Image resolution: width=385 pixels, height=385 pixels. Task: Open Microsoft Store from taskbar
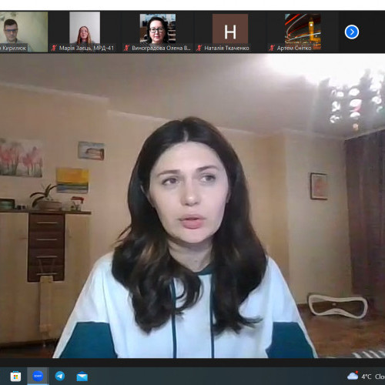15,377
